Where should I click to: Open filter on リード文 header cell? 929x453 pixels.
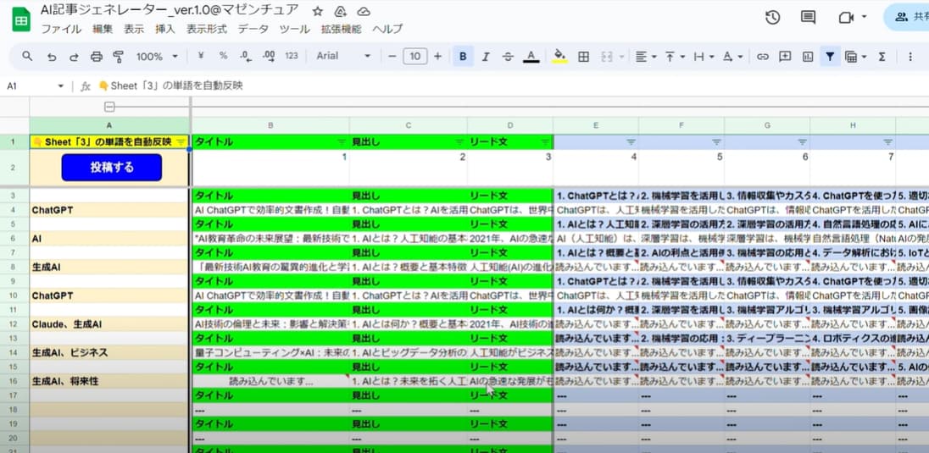click(x=545, y=142)
